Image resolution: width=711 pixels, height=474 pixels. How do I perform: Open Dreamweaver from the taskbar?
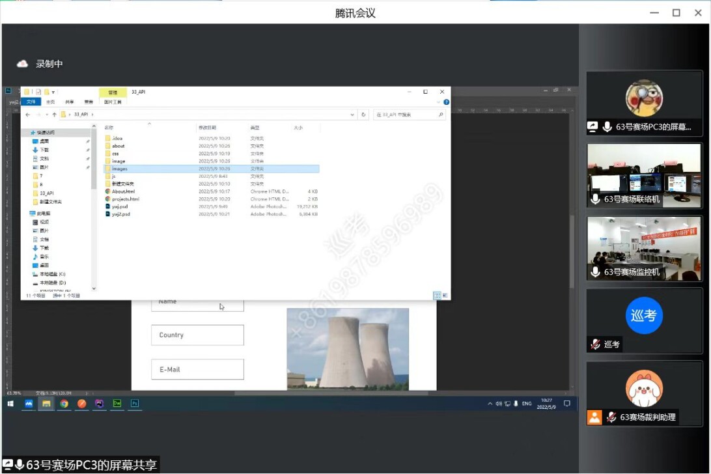[x=117, y=404]
